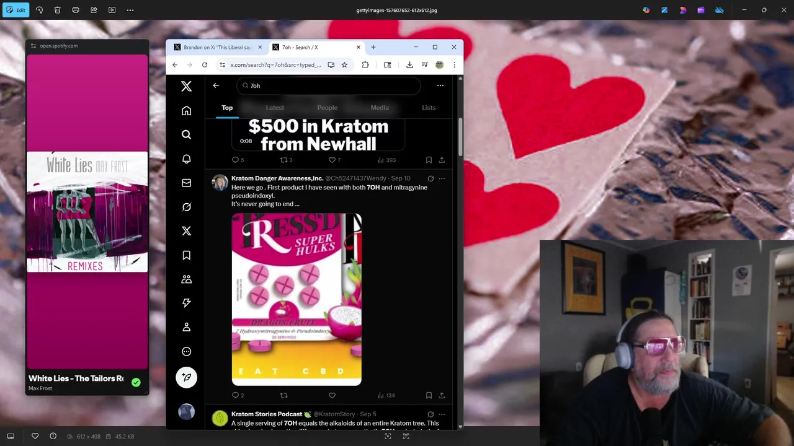Screen dimensions: 794x446
Task: Favorite the image with heart icon
Action: point(35,436)
